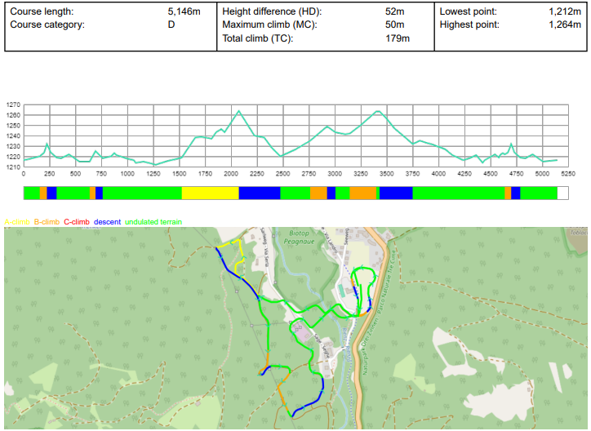
Task: Click the white segment ending the terrain bar
Action: (x=562, y=193)
